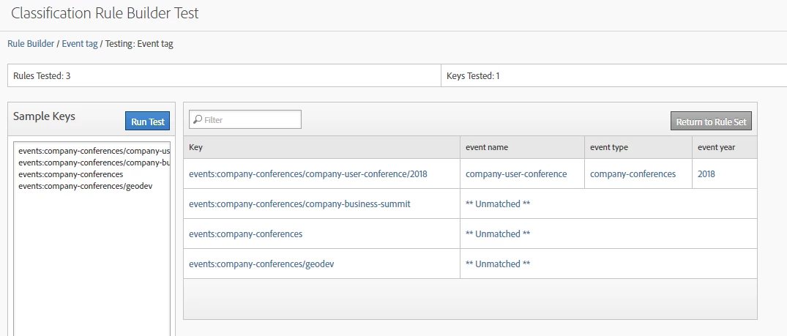
Task: Click the company-conferences event type cell
Action: (633, 174)
